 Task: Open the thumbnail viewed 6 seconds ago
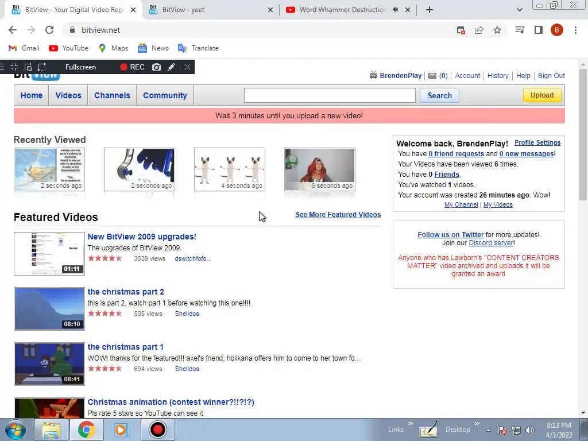pyautogui.click(x=319, y=169)
